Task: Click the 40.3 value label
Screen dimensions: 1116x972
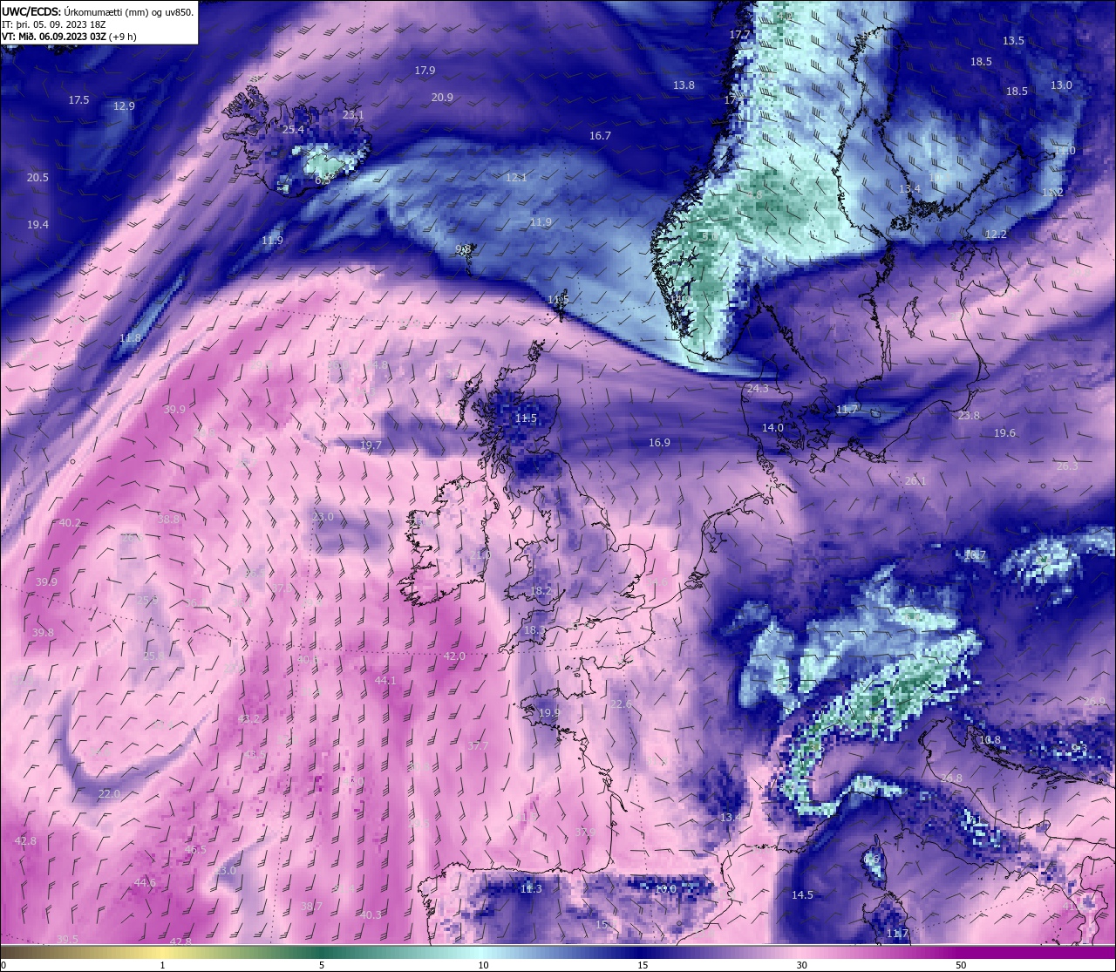Action: 371,915
